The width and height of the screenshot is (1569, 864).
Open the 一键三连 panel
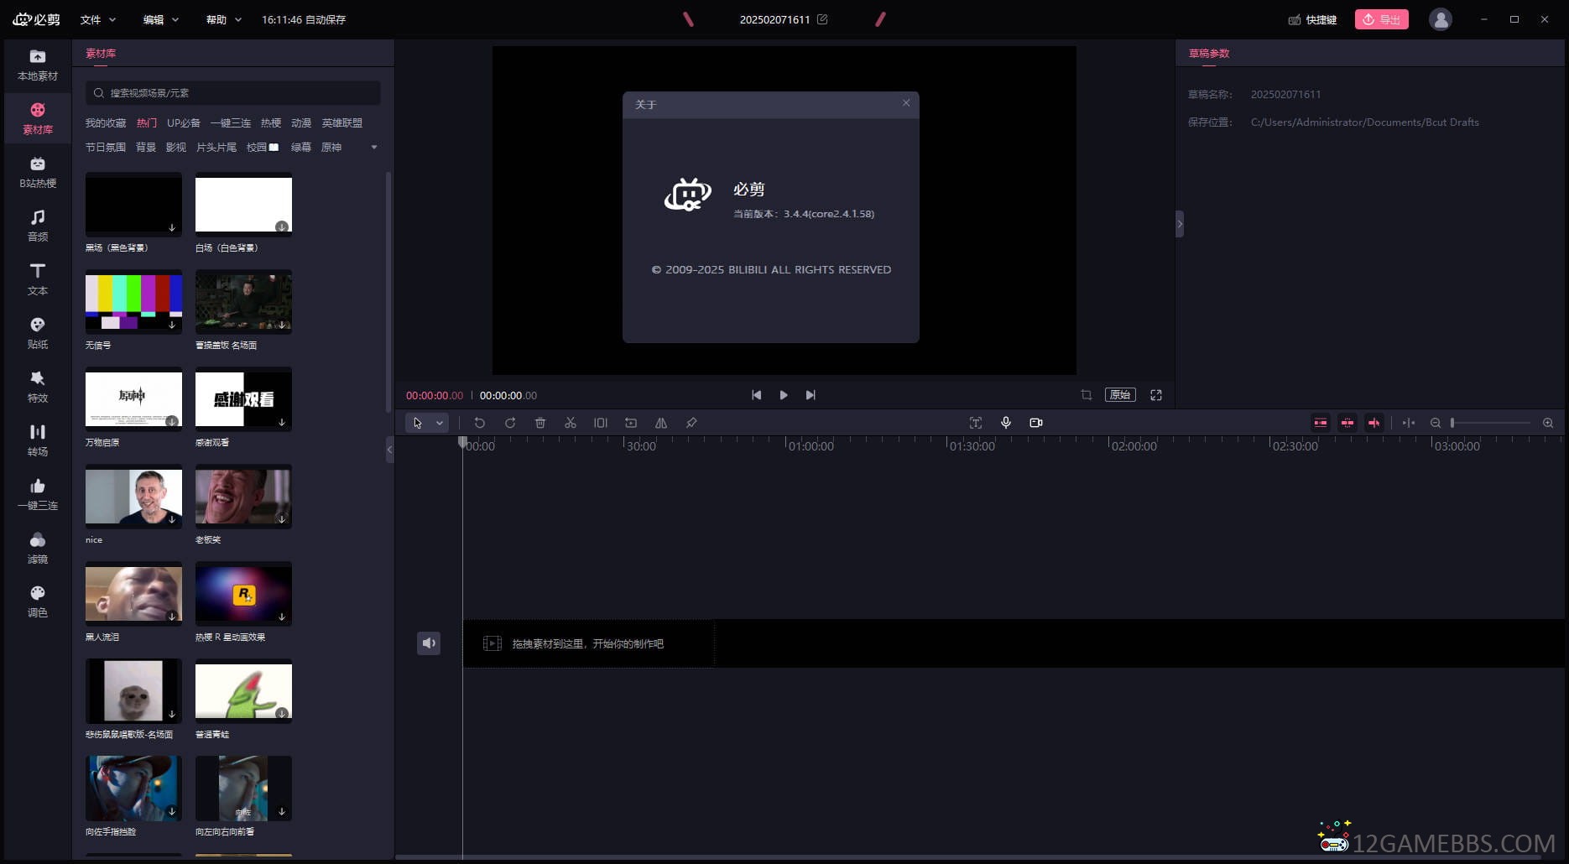[38, 495]
